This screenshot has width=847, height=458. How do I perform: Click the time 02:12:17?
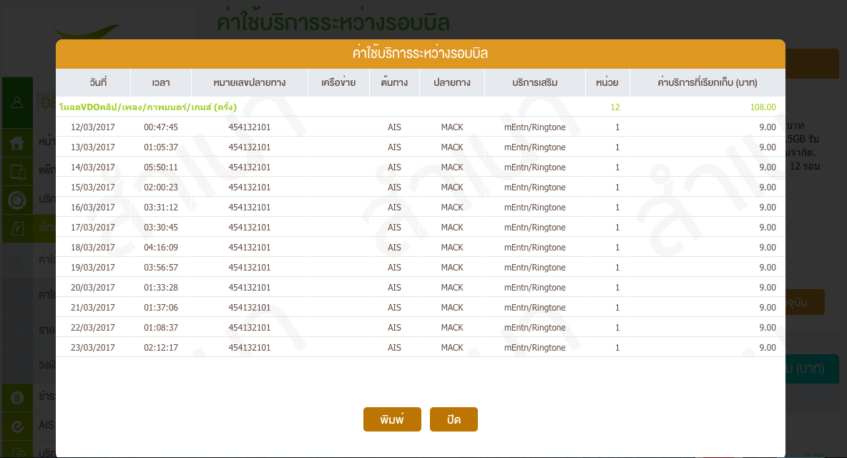point(161,347)
